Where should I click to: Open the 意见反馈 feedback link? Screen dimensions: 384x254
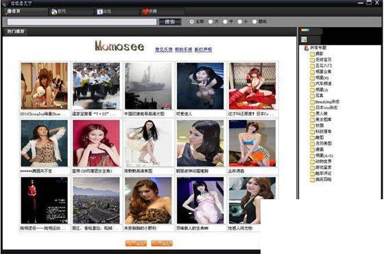(164, 49)
